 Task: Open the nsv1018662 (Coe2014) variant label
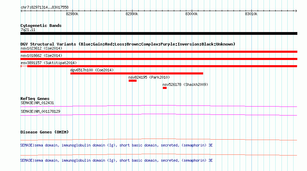(41, 56)
